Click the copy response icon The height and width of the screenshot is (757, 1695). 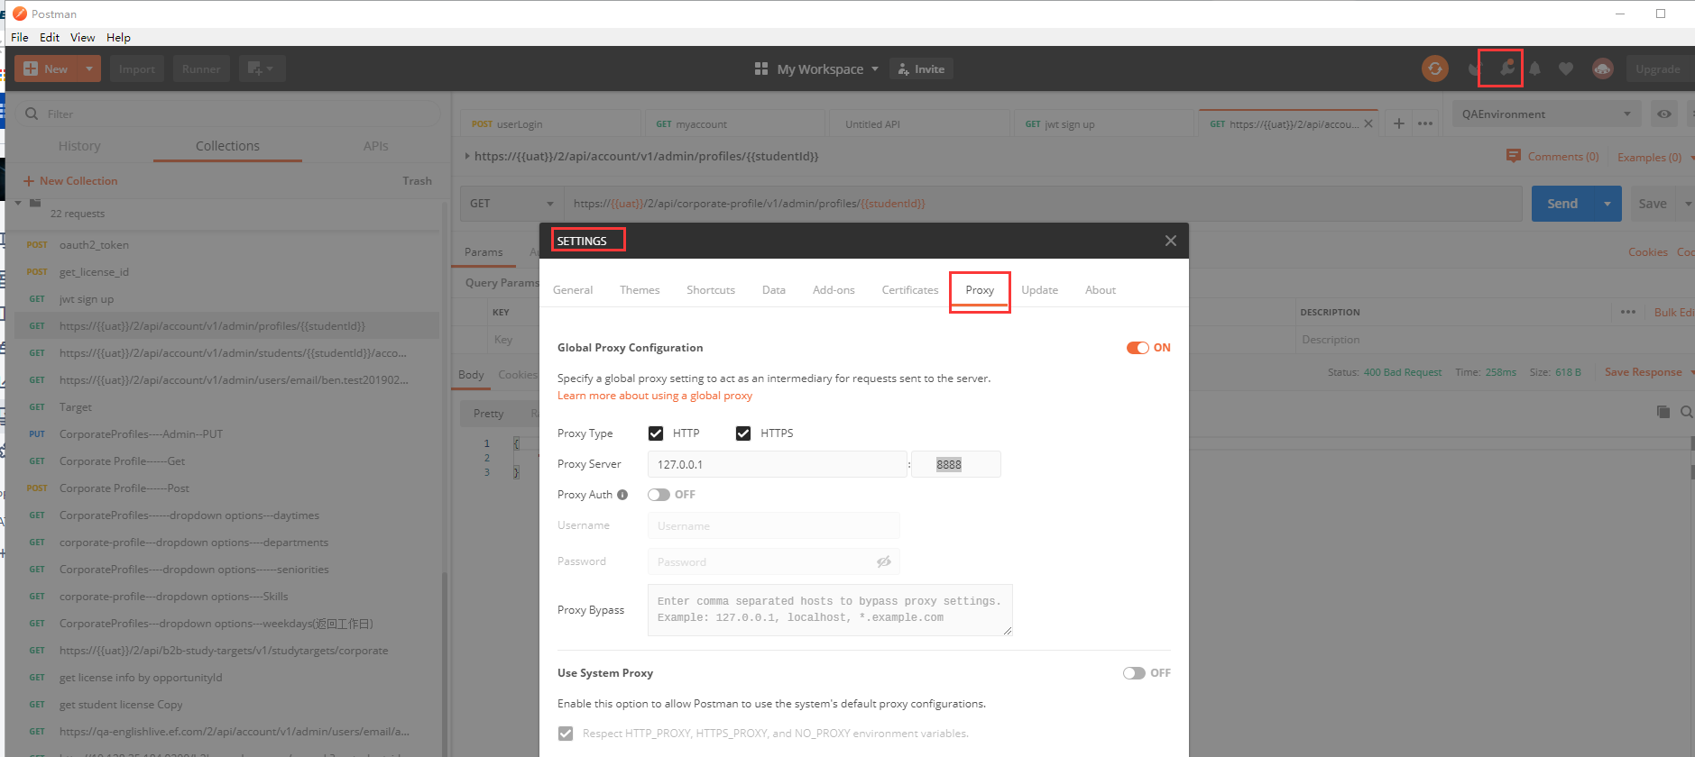(x=1663, y=412)
